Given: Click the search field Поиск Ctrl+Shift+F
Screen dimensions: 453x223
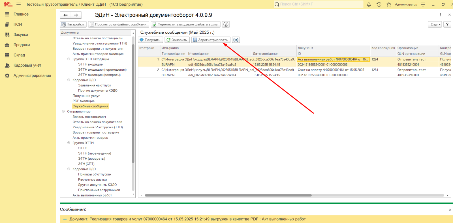Looking at the screenshot, I should (319, 4).
